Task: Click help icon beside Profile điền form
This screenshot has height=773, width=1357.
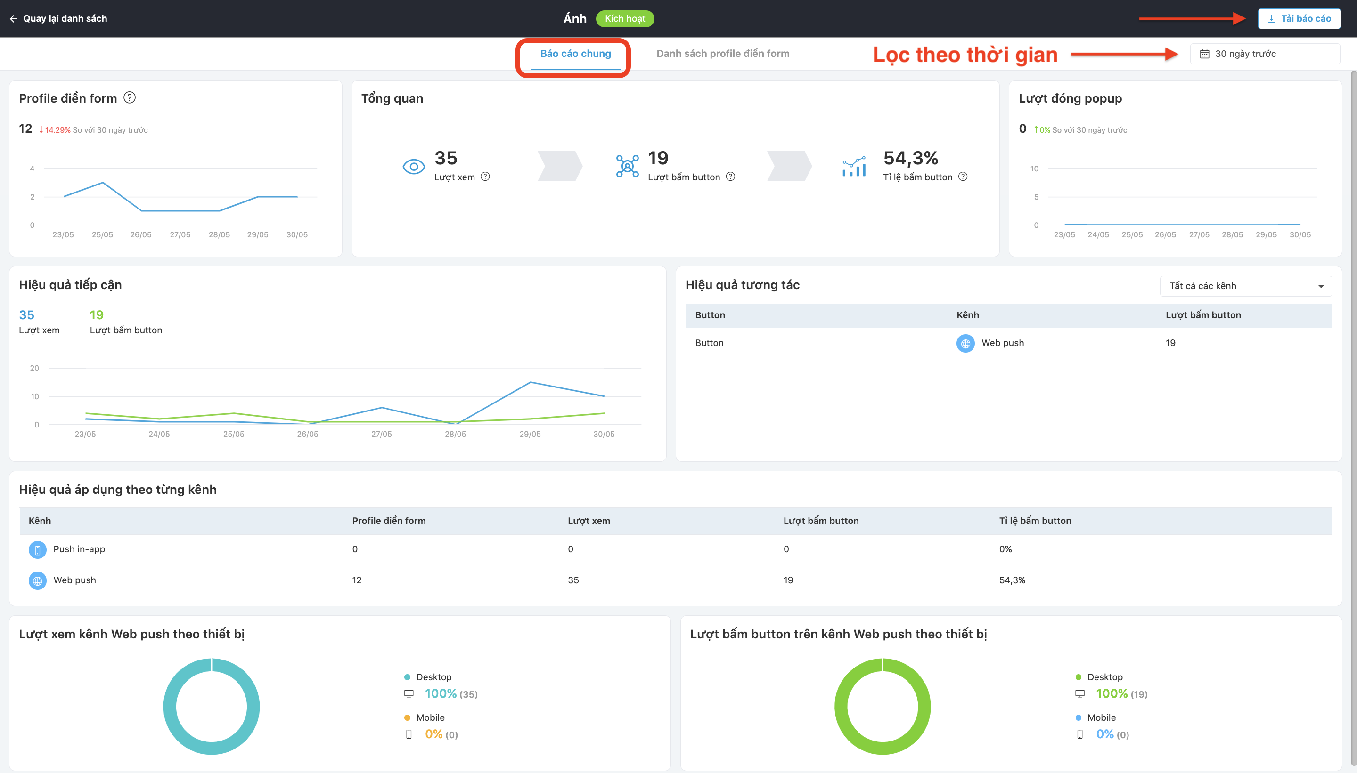Action: (130, 98)
